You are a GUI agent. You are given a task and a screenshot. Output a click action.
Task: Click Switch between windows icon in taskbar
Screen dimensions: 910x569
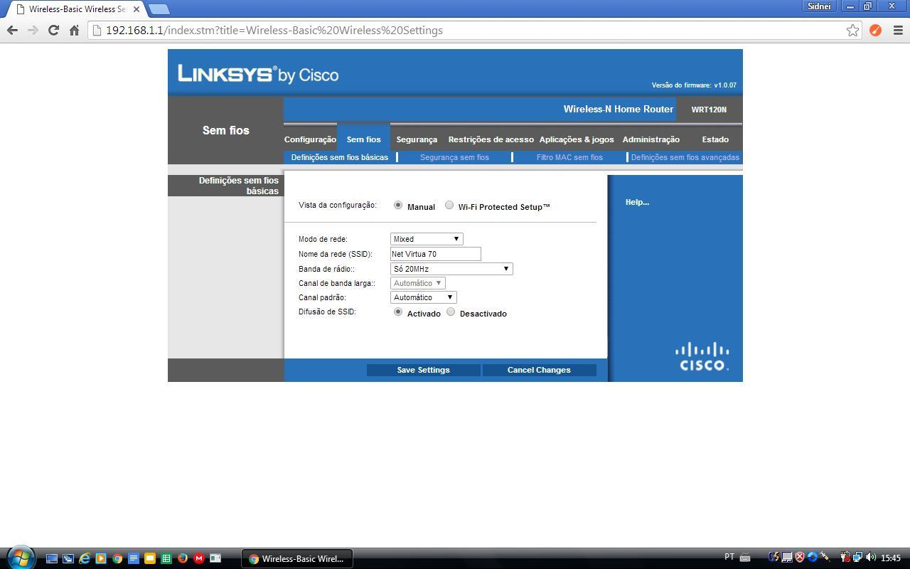[68, 558]
